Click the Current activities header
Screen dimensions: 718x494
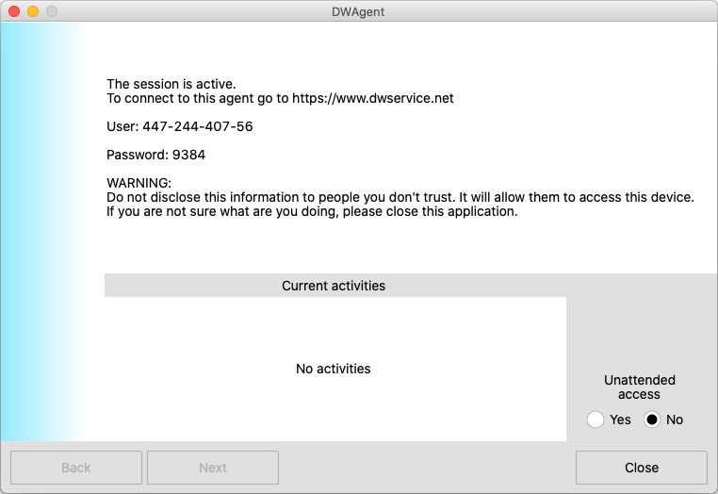334,286
